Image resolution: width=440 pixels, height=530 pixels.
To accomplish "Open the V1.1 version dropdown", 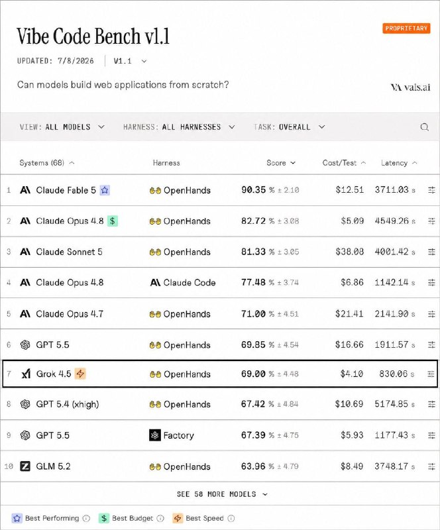I will coord(130,61).
